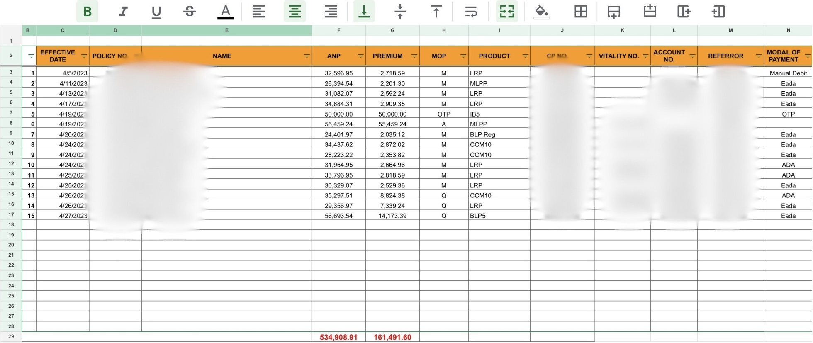The width and height of the screenshot is (813, 343).
Task: Open the ACCOUNT NO. filter dropdown
Action: coord(692,56)
